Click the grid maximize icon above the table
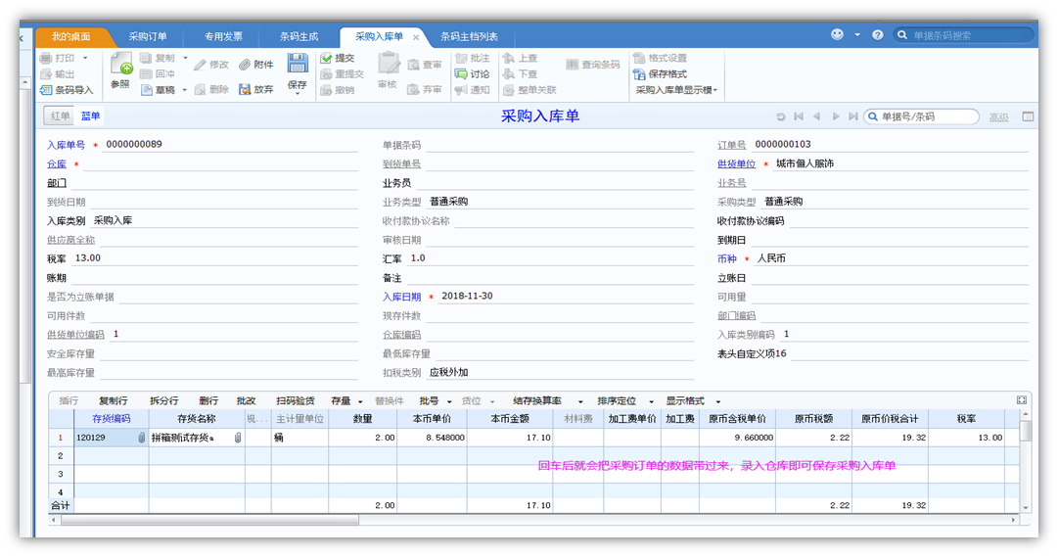1058x557 pixels. pyautogui.click(x=1022, y=400)
